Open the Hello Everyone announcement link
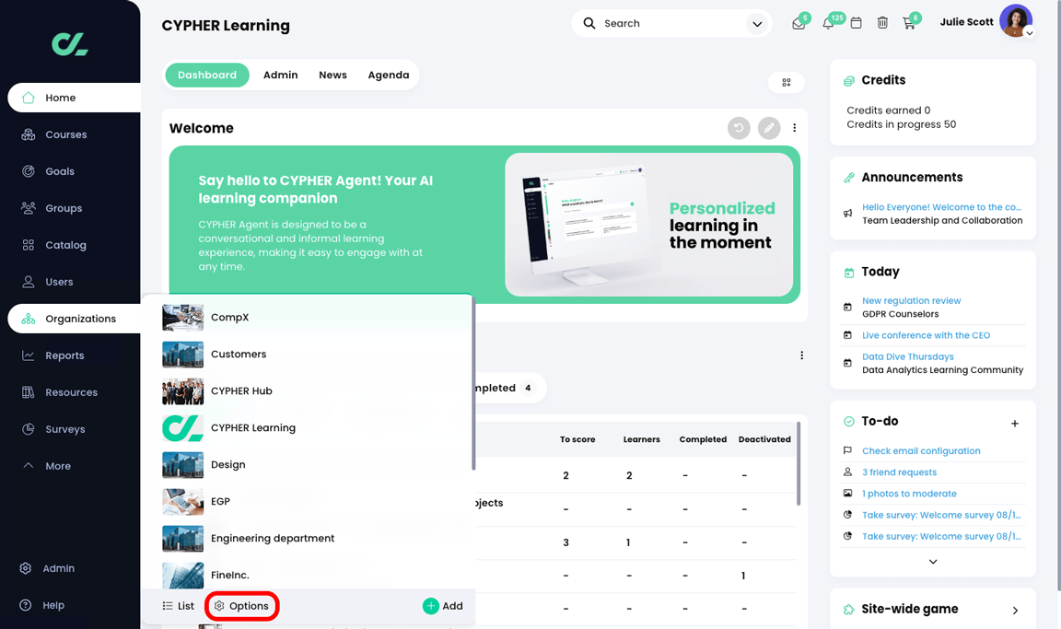 click(x=941, y=207)
